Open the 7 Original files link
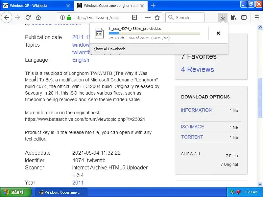The height and width of the screenshot is (197, 263). (229, 164)
